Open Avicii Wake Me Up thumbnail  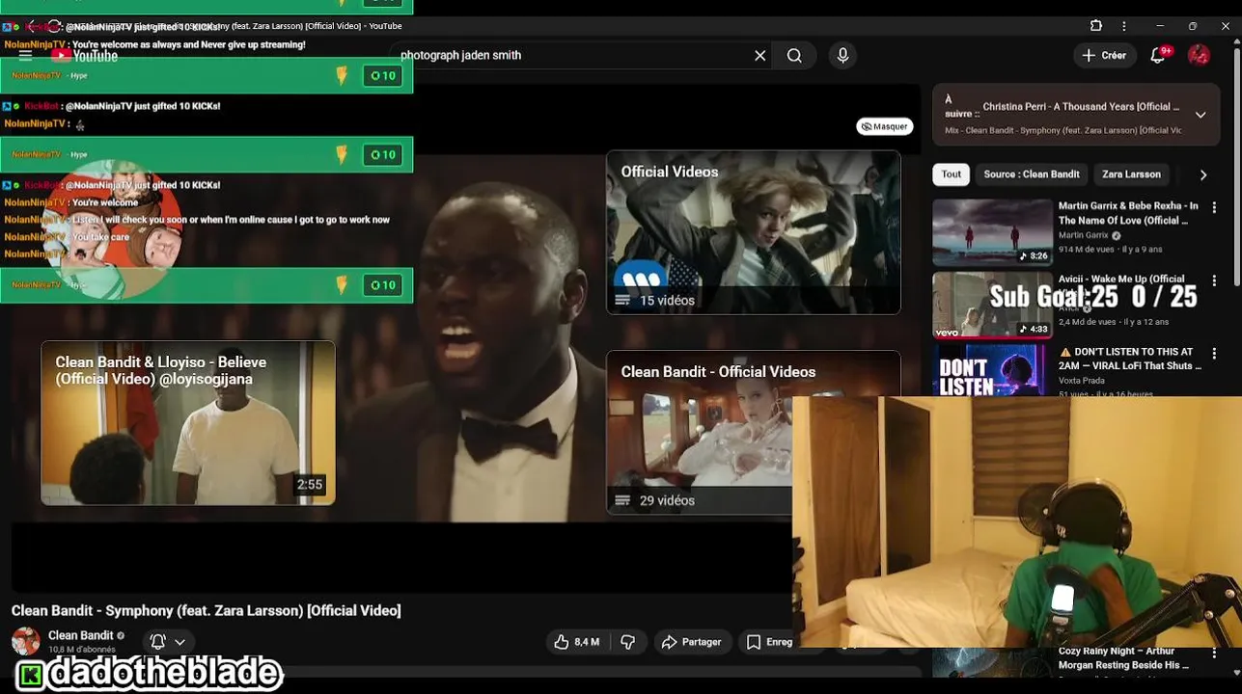[992, 305]
